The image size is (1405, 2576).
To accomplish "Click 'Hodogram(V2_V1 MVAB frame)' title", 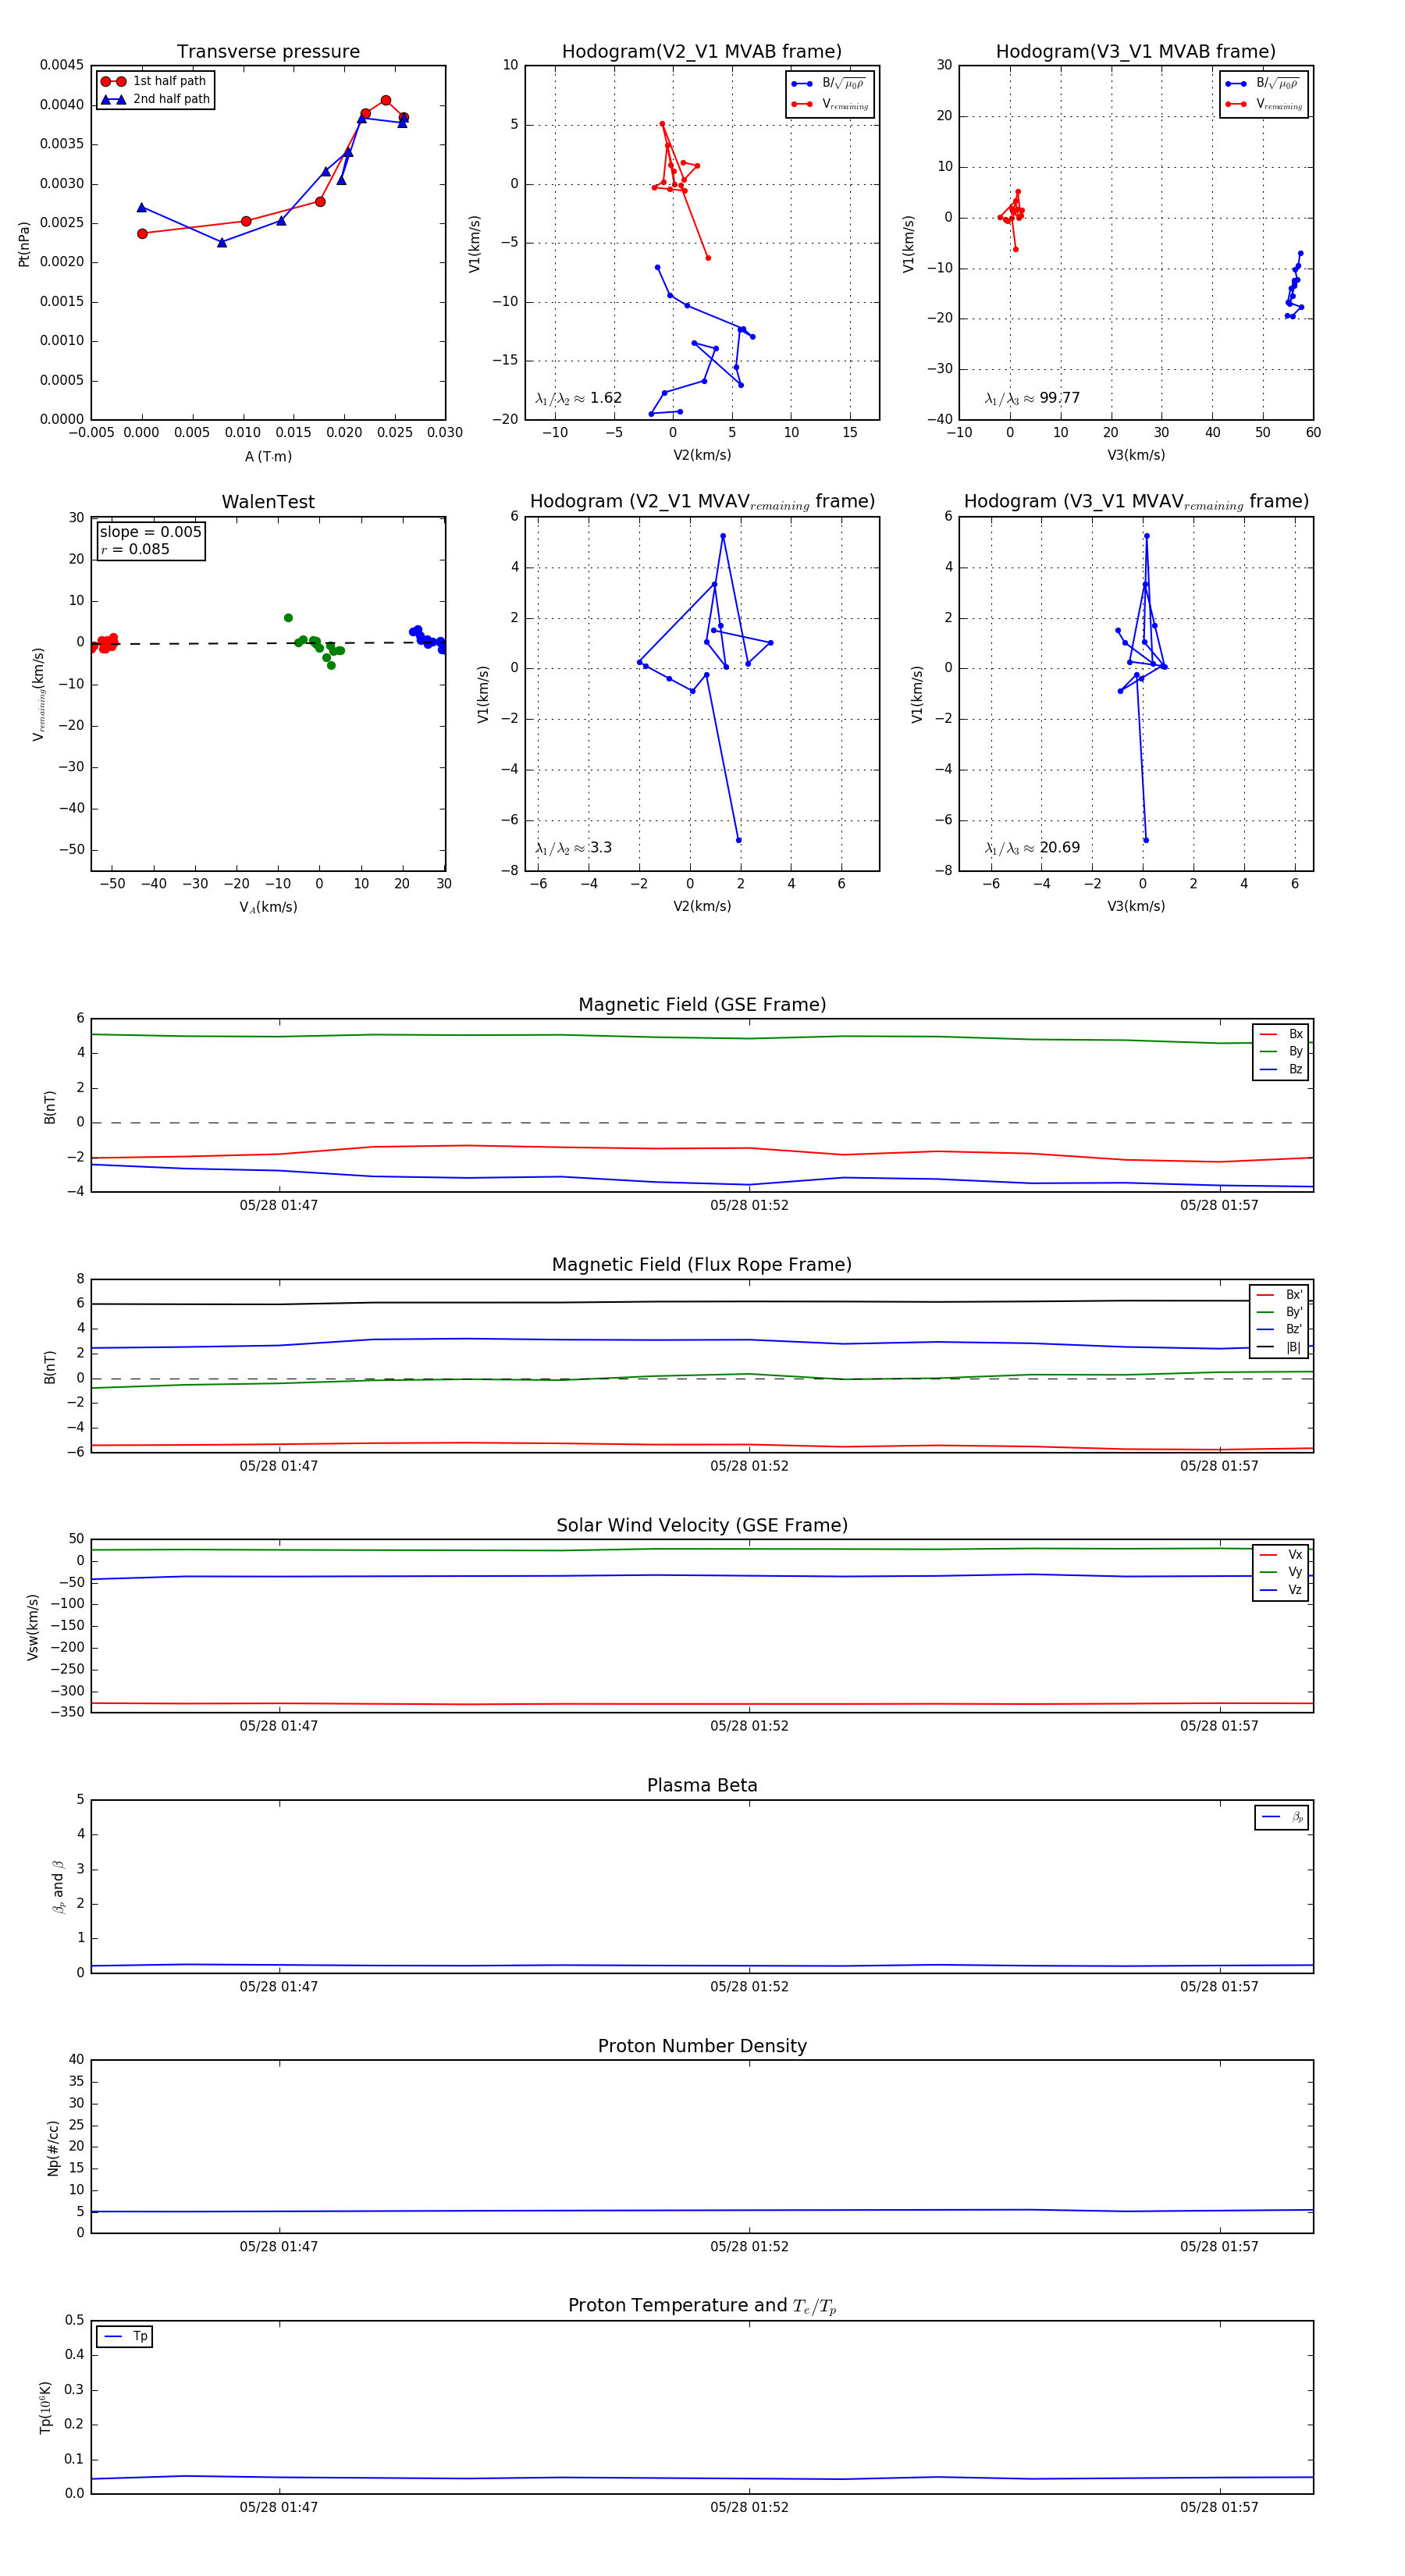I will pos(702,52).
